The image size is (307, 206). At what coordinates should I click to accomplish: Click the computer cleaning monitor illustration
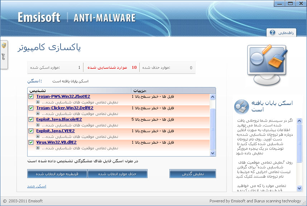click(268, 64)
